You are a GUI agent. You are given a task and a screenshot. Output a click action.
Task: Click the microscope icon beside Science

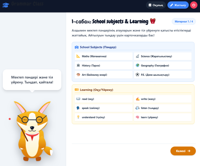click(137, 56)
